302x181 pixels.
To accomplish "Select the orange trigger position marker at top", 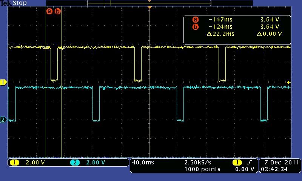I will (150, 8).
